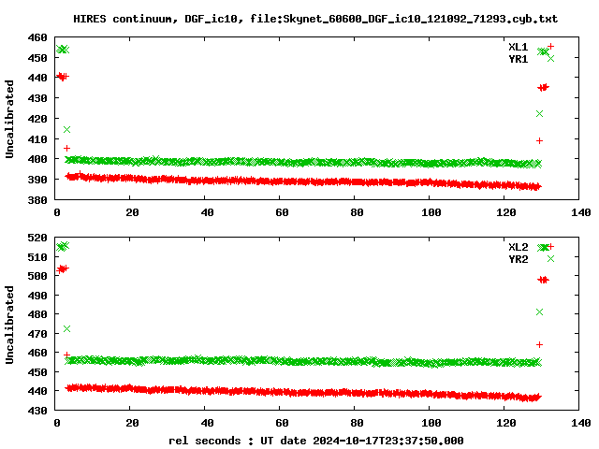This screenshot has width=599, height=449.
Task: Click the 'rel seconds : UT date' axis label
Action: click(316, 441)
